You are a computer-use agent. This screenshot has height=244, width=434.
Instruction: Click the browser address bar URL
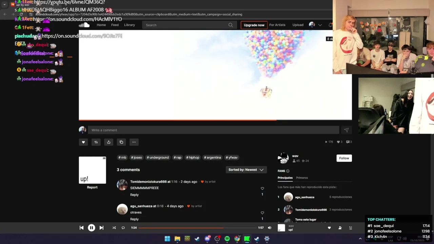139,15
